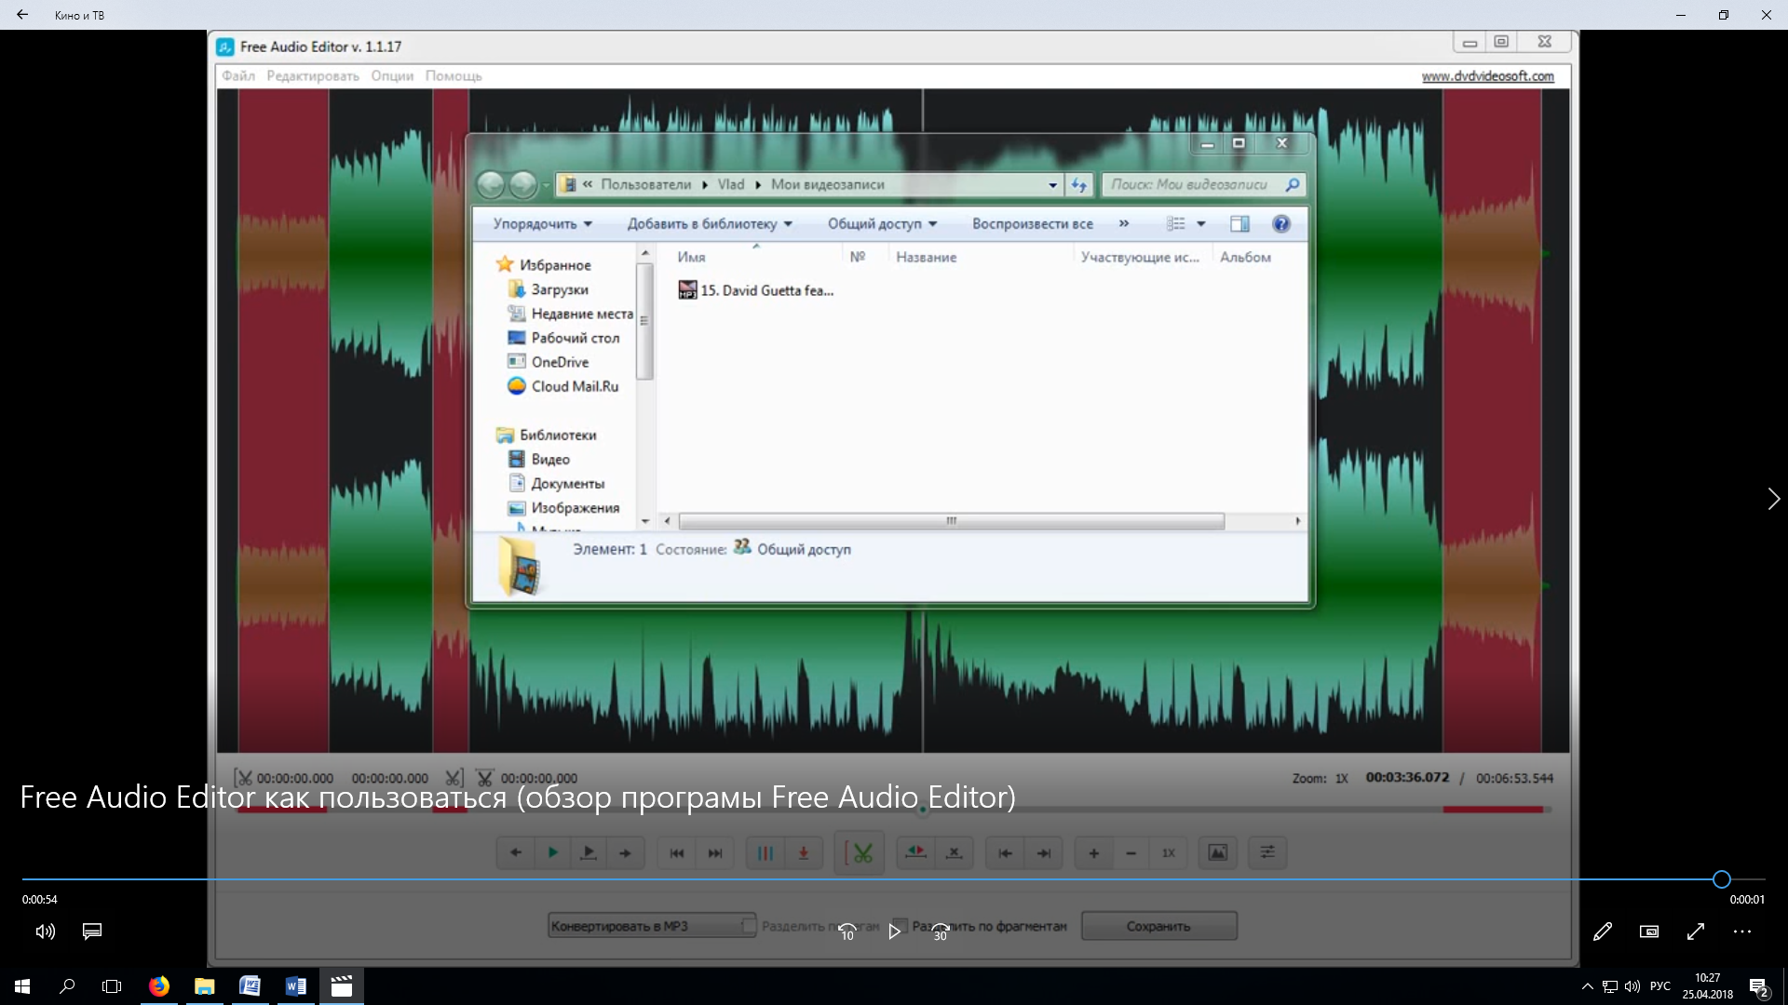
Task: Go back with the Кино и ТВ arrow
Action: (22, 15)
